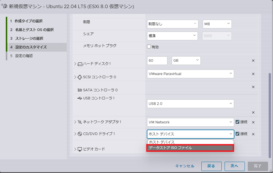Uncheck 接続 for CD/DVD ドライブ 1
The width and height of the screenshot is (273, 173).
click(237, 134)
